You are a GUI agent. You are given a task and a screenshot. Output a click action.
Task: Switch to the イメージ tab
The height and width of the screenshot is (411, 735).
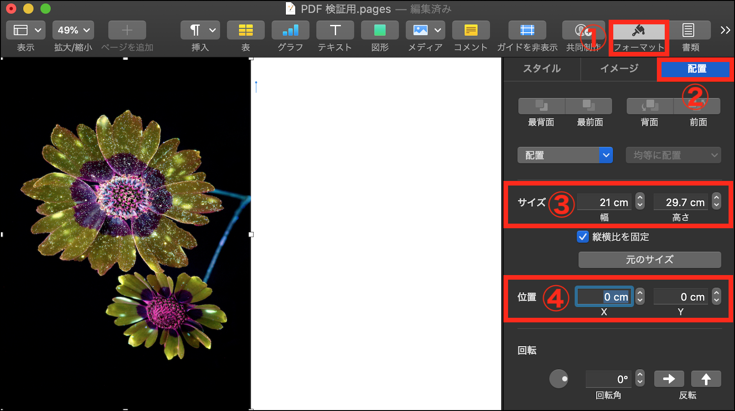(x=619, y=69)
